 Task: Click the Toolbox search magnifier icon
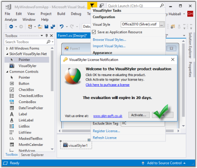pyautogui.click(x=48, y=42)
